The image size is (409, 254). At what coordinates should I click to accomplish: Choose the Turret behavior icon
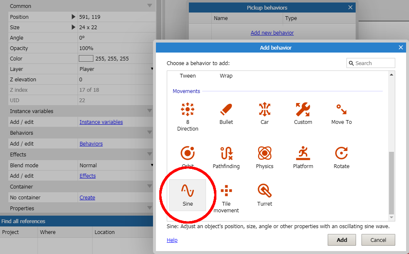tap(264, 191)
